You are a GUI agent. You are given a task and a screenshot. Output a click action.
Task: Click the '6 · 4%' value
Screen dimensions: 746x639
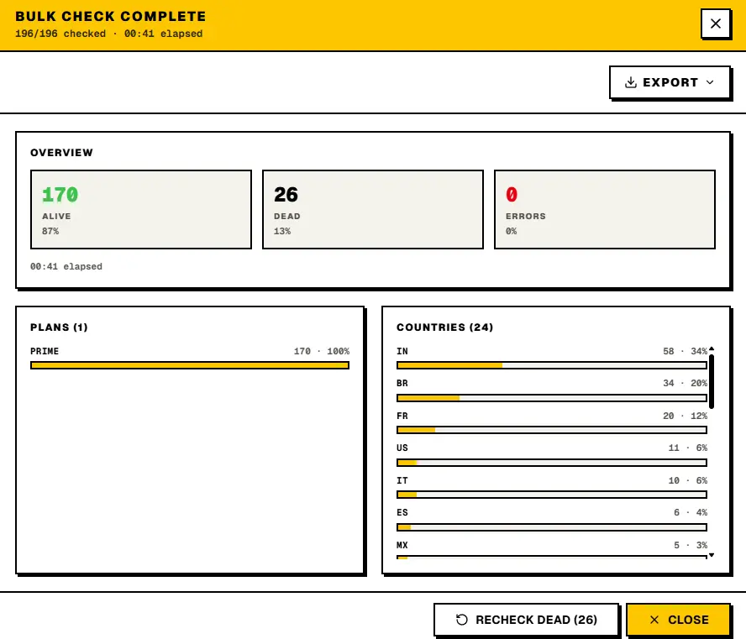coord(691,512)
